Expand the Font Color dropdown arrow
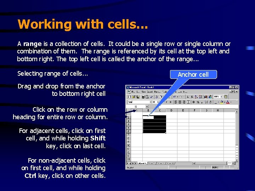This screenshot has height=191, width=255. click(231, 102)
